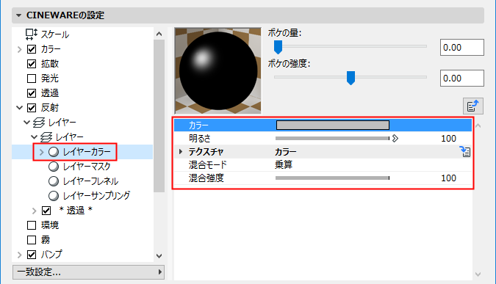Click the スケール scale icon
The image size is (496, 284).
(x=32, y=34)
